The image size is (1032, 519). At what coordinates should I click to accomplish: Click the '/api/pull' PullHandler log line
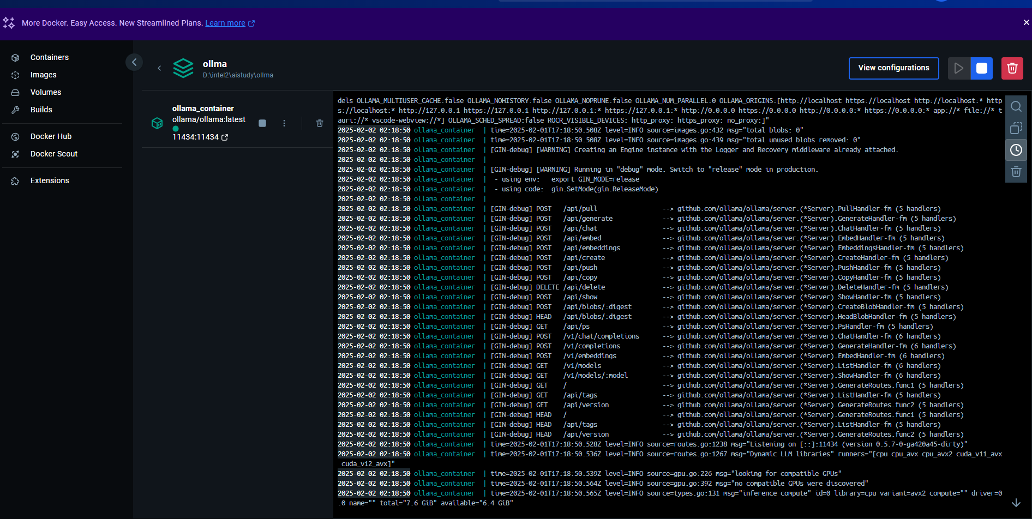tap(639, 209)
